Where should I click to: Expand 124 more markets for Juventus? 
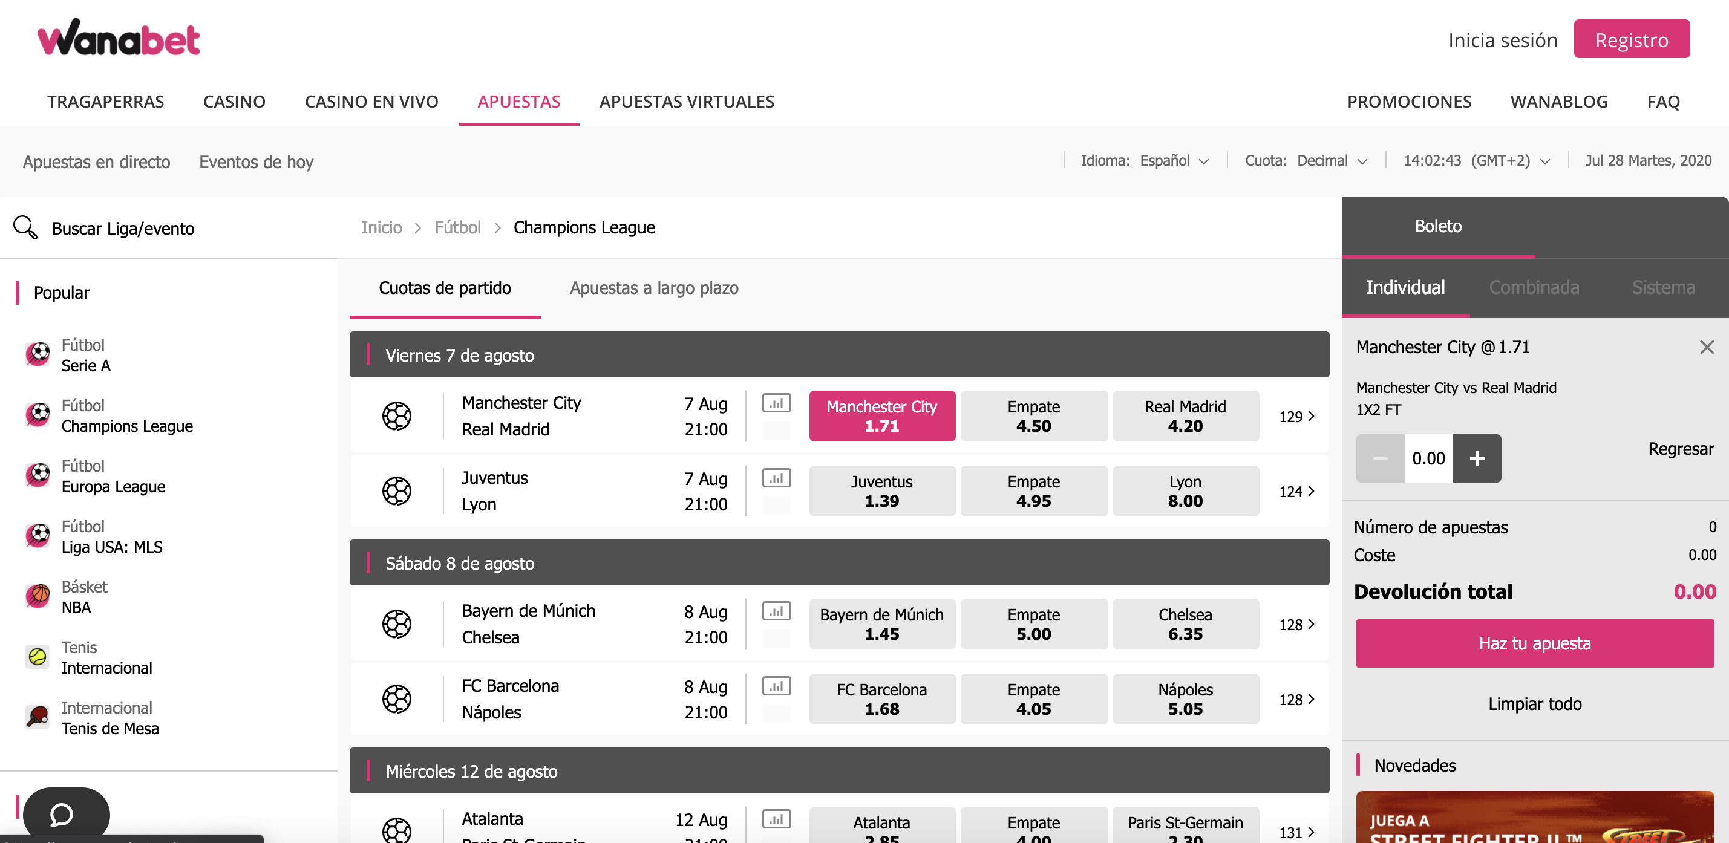coord(1297,492)
